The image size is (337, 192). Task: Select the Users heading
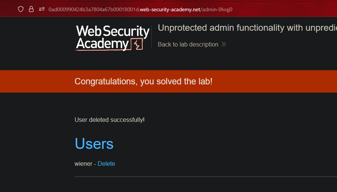pyautogui.click(x=94, y=144)
